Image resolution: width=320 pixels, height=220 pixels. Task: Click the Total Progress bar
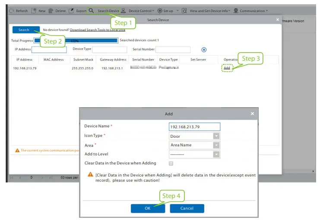coord(76,40)
